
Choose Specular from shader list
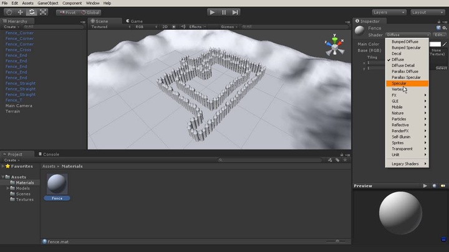coord(398,83)
